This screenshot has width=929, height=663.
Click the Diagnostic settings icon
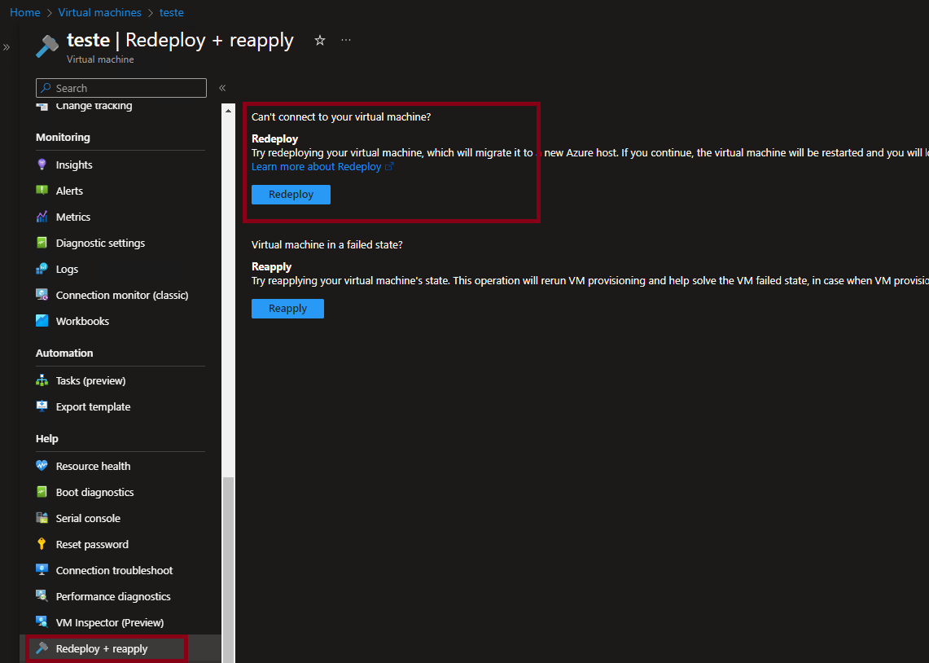coord(42,243)
